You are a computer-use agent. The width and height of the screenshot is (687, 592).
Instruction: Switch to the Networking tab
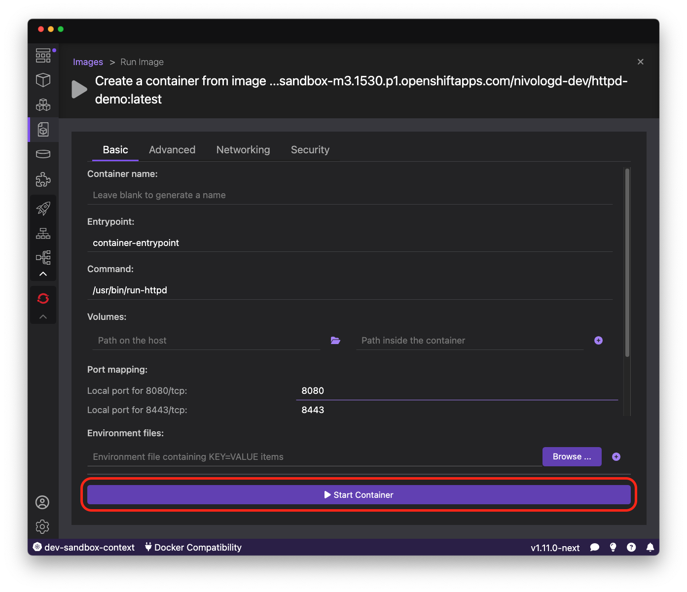coord(243,150)
